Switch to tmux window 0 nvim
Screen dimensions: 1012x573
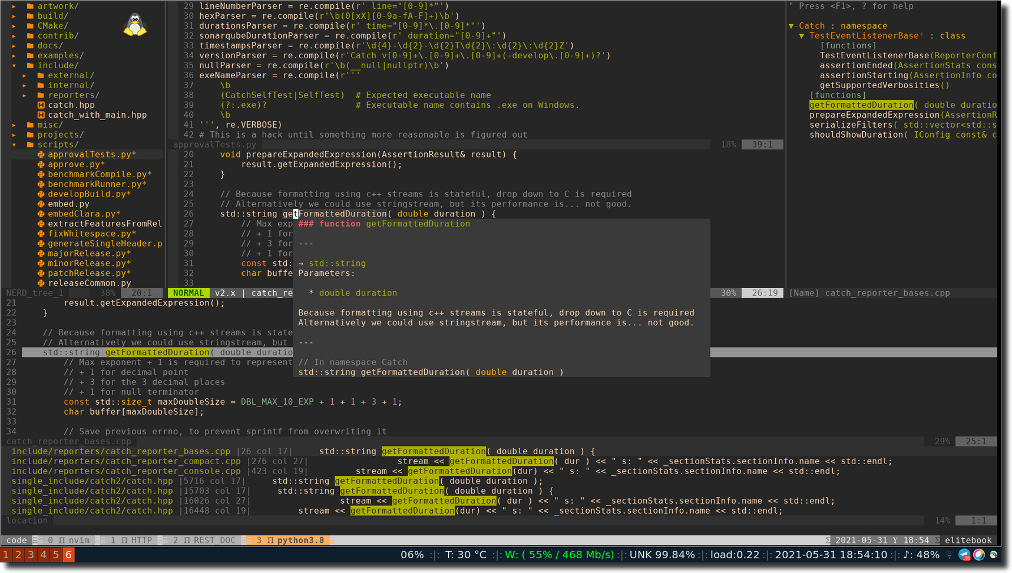(x=68, y=540)
